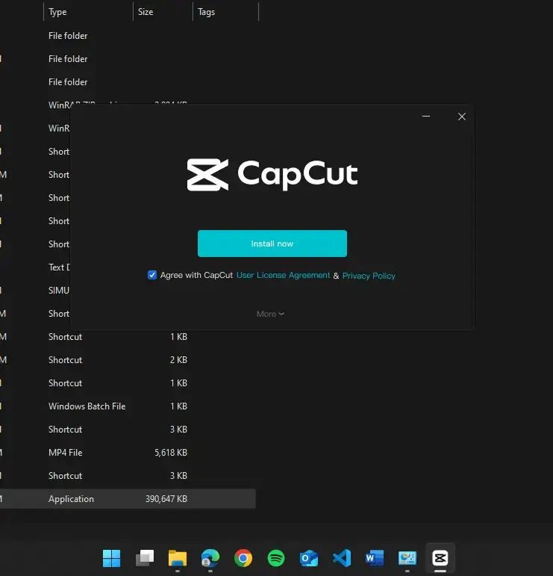Image resolution: width=553 pixels, height=576 pixels.
Task: Select the Shortcut row sized 2 KB
Action: click(x=128, y=360)
